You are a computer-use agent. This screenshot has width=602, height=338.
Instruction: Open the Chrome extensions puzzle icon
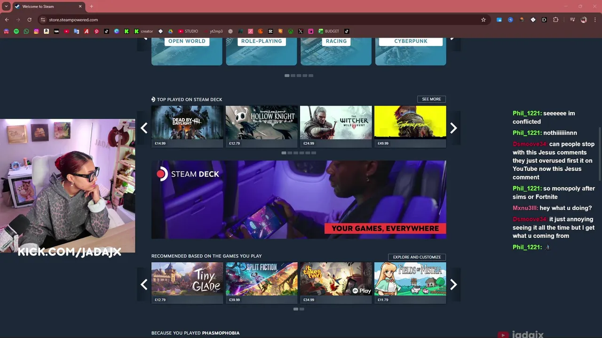(555, 20)
